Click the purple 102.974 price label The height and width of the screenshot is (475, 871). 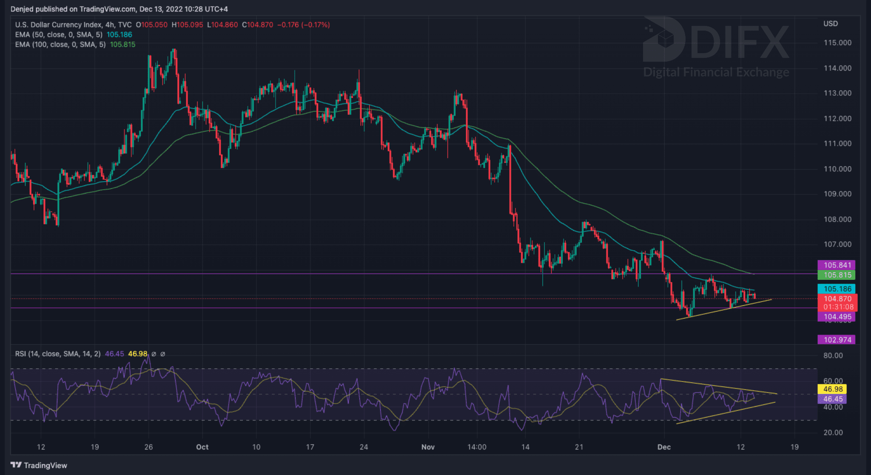point(837,340)
